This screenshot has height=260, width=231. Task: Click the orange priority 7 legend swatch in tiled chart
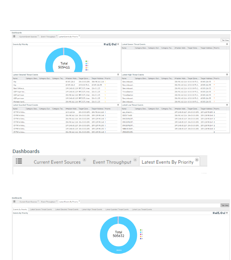coord(86,68)
